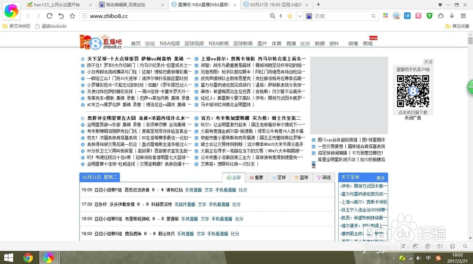Image resolution: width=473 pixels, height=264 pixels.
Task: Open Chrome from the taskbar
Action: 28,258
